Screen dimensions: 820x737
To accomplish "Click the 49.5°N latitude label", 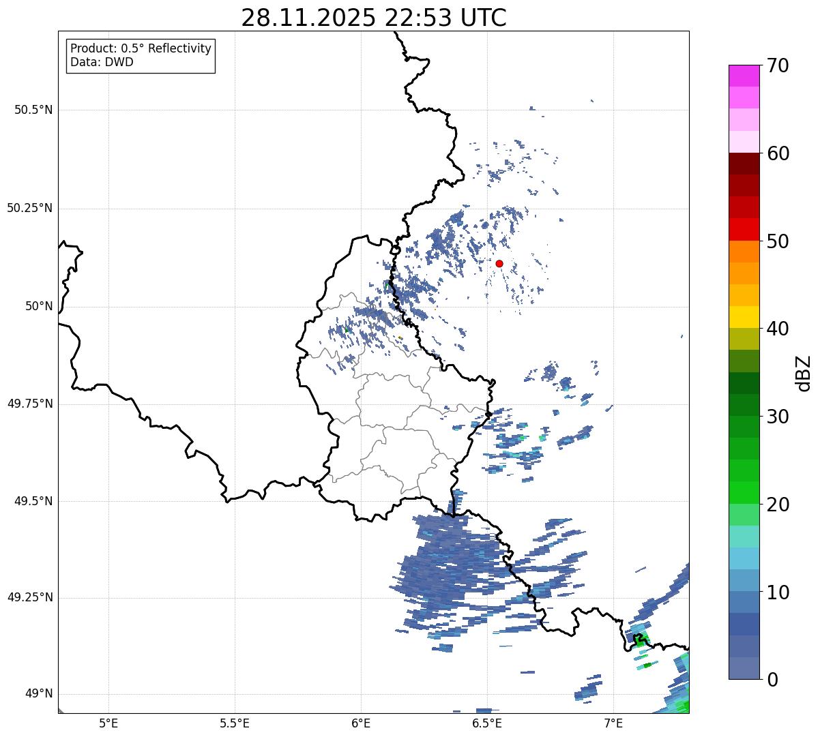I will point(33,501).
